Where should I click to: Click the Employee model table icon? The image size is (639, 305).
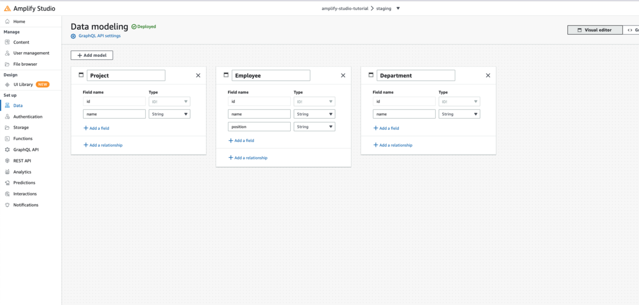click(226, 75)
